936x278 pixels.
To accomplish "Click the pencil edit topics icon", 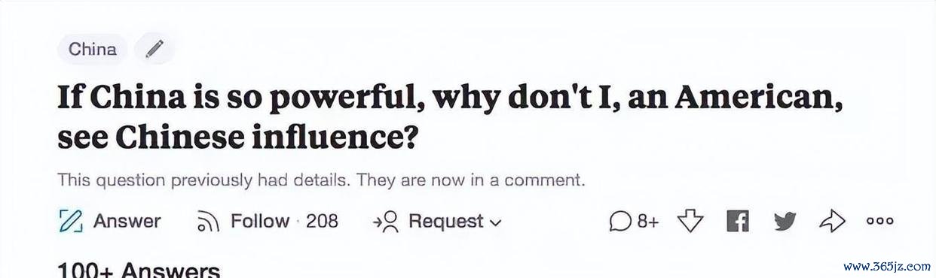I will point(154,50).
